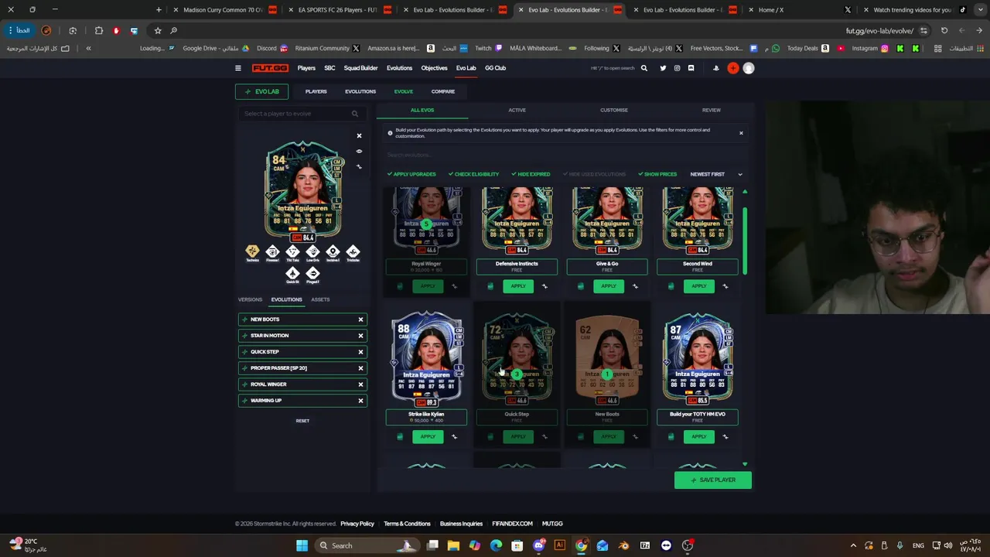Remove selected player with X beside card
990x557 pixels.
pyautogui.click(x=359, y=136)
